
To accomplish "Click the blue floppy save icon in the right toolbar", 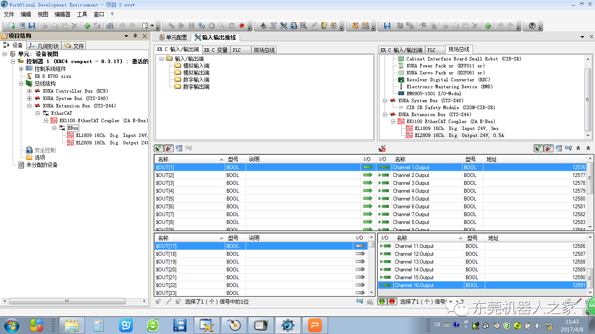I will click(x=387, y=26).
